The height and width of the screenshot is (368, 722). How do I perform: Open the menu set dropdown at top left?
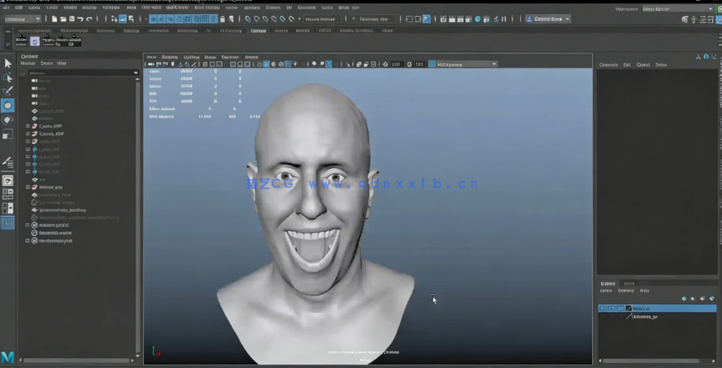[22, 19]
